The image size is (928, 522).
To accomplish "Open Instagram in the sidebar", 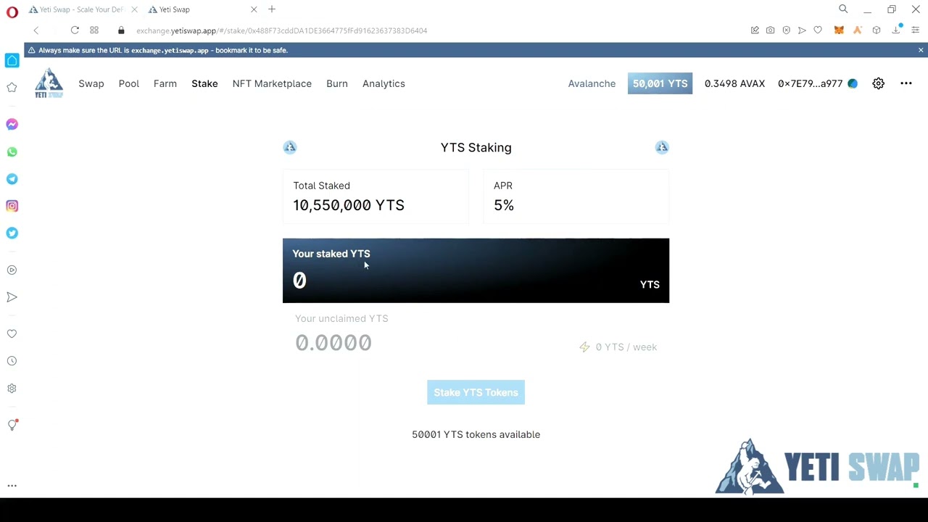I will [x=12, y=206].
